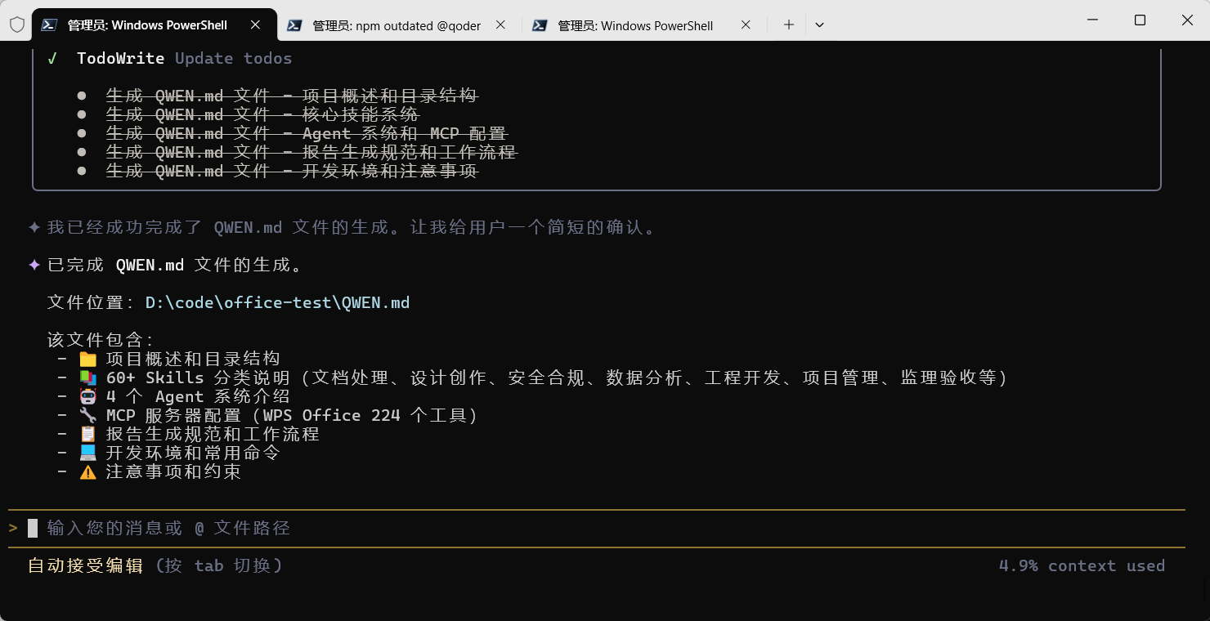The image size is (1210, 621).
Task: Click the warning emoji beside 注意事项和约束
Action: click(87, 471)
